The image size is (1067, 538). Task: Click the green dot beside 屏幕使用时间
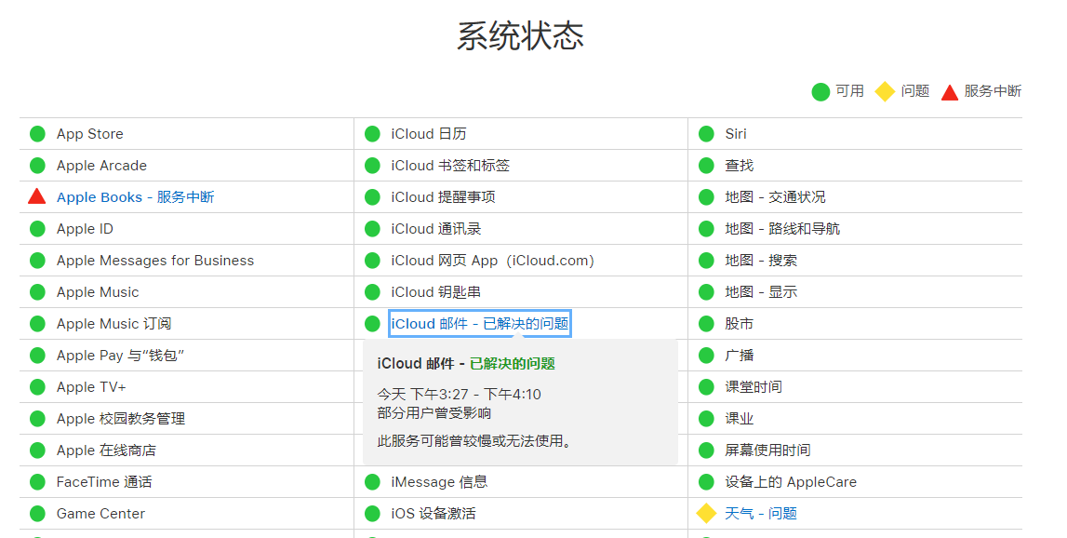pyautogui.click(x=706, y=451)
